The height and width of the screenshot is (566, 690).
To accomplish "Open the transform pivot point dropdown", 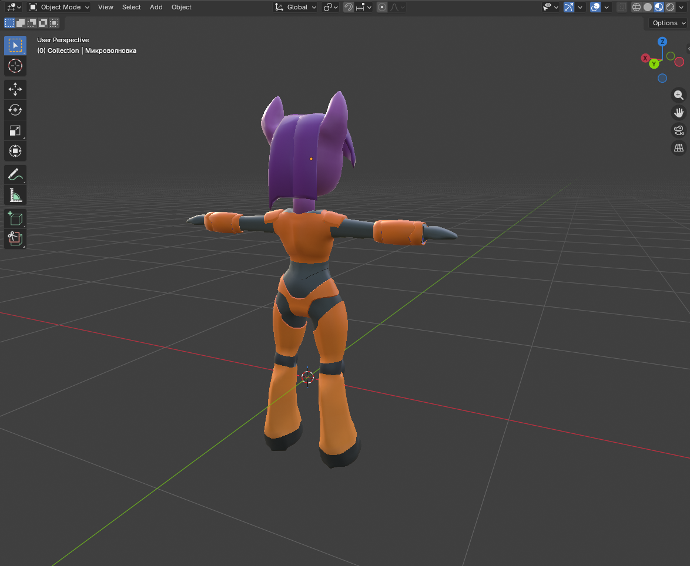I will (330, 7).
